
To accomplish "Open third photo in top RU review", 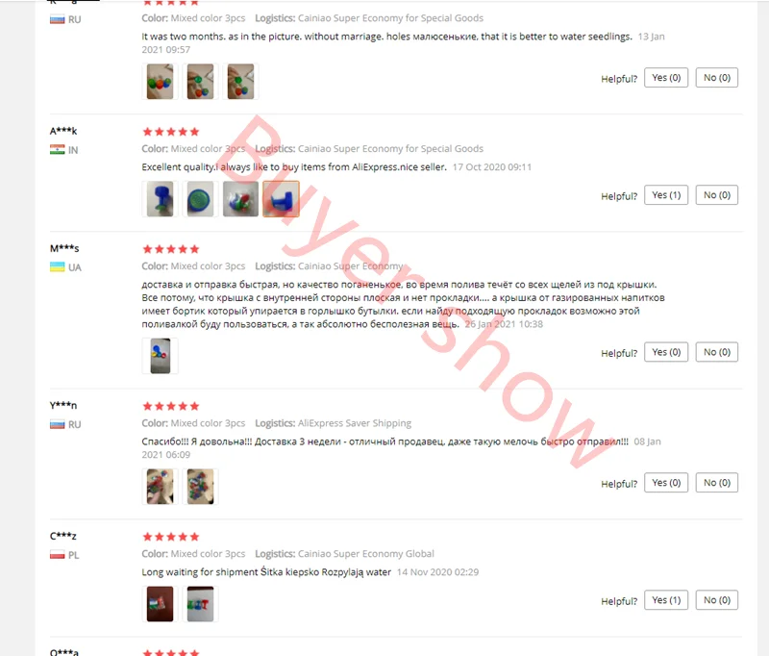I will pyautogui.click(x=240, y=82).
